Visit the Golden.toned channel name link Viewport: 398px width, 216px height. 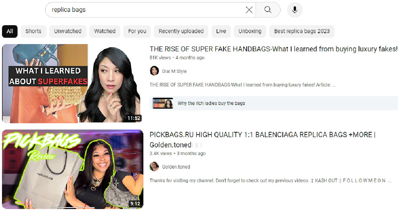176,167
